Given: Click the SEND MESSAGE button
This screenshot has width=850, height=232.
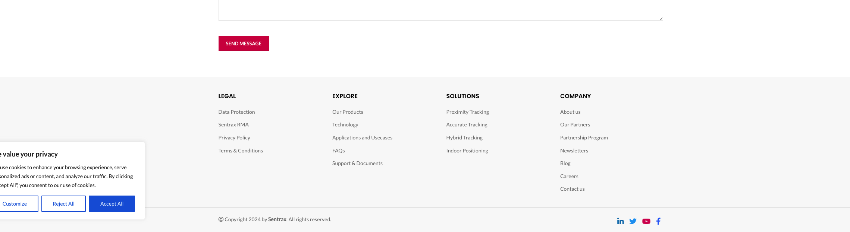Looking at the screenshot, I should [x=244, y=43].
